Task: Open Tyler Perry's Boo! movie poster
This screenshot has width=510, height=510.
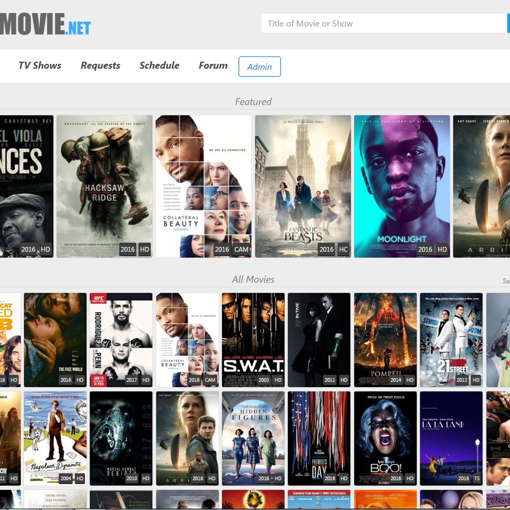Action: (x=385, y=438)
